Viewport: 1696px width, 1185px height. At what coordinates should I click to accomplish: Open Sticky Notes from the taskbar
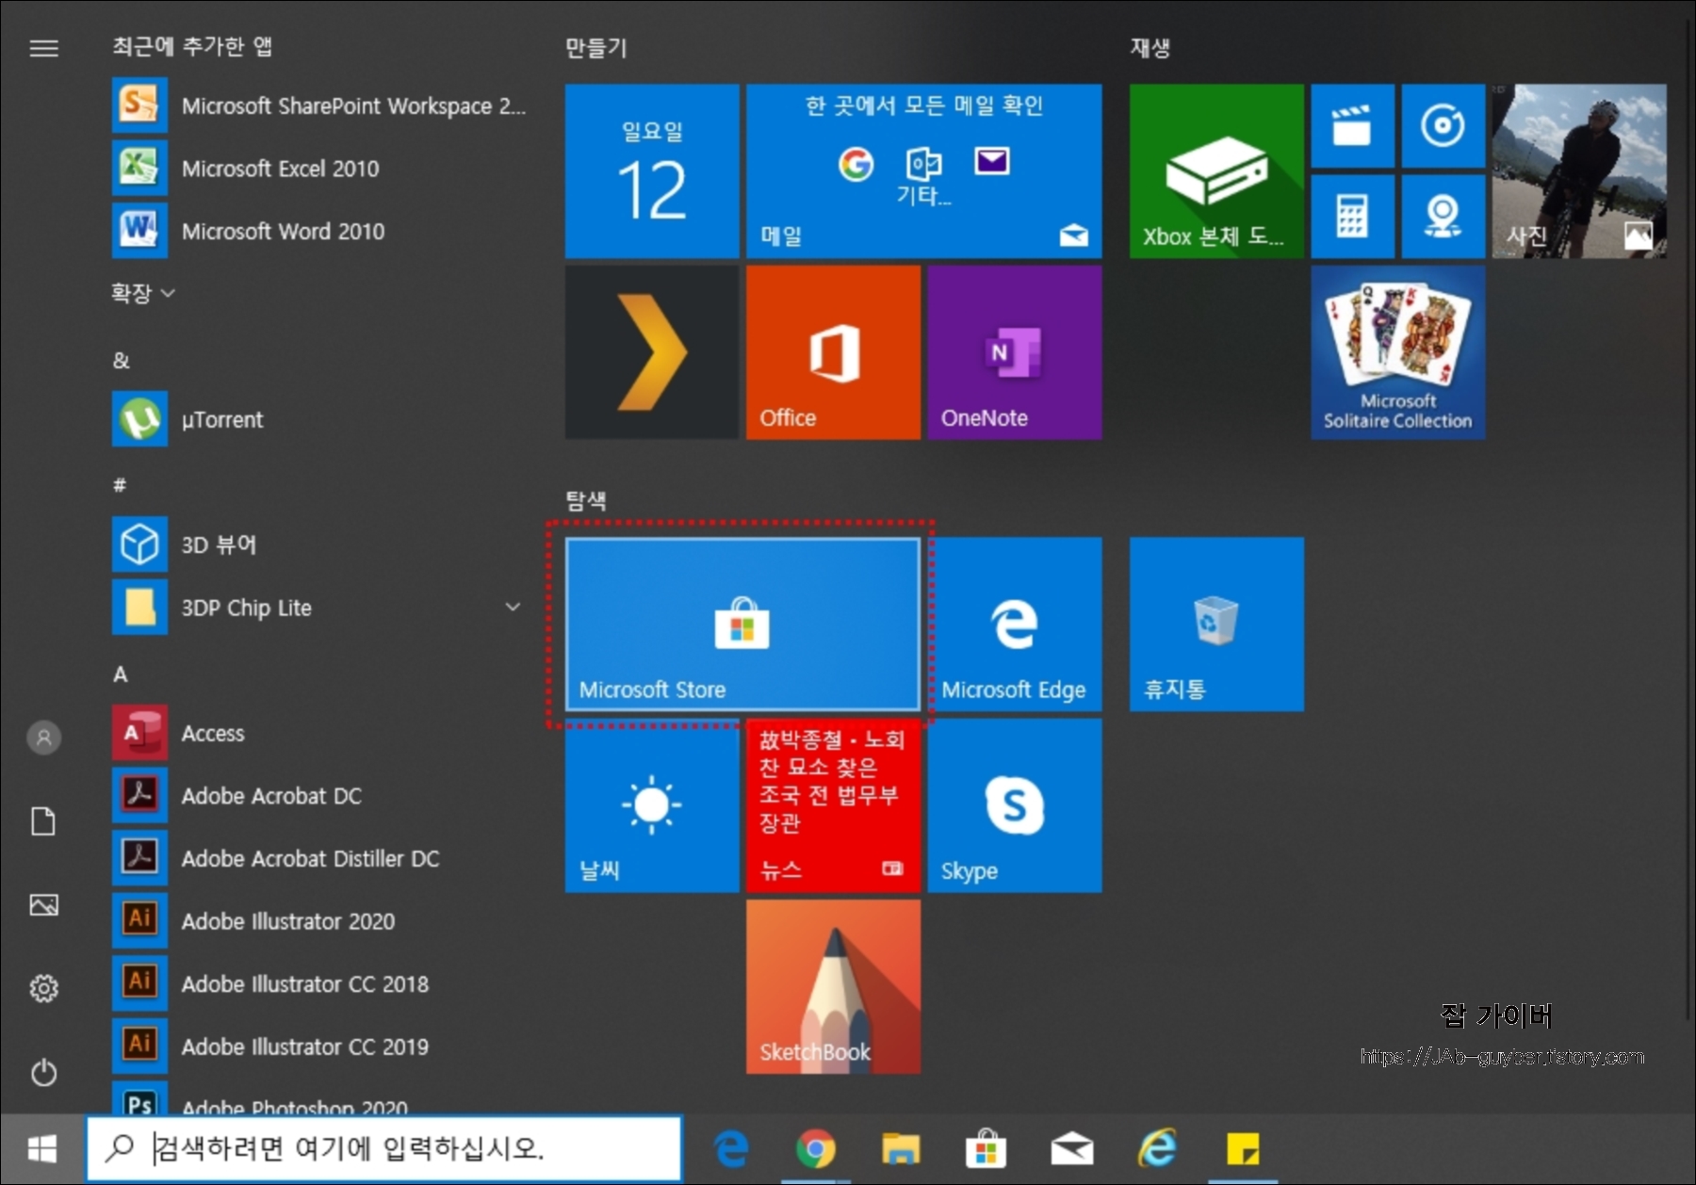click(1243, 1149)
